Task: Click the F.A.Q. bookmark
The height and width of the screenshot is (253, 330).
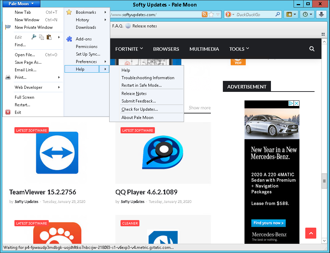Action: (x=118, y=26)
